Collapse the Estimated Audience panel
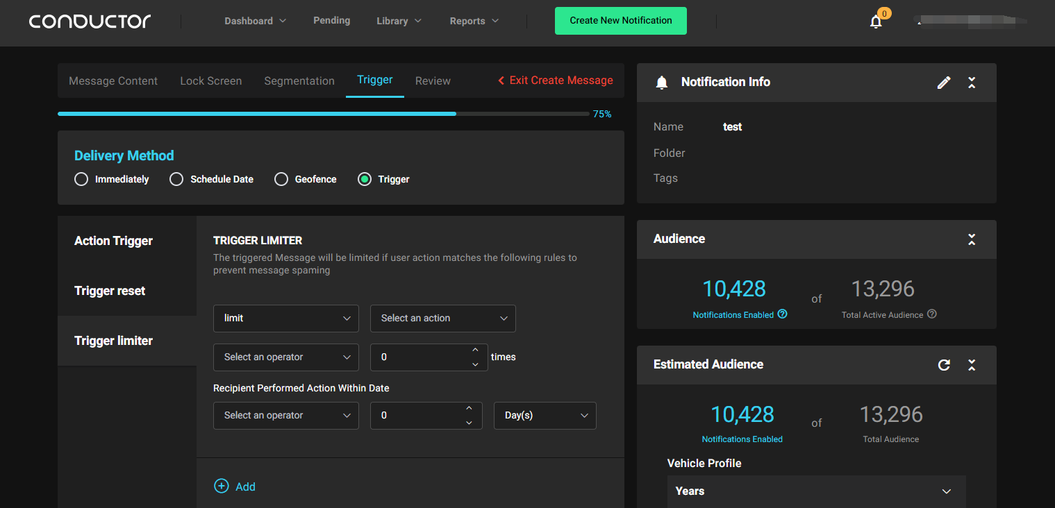1055x508 pixels. (x=972, y=365)
